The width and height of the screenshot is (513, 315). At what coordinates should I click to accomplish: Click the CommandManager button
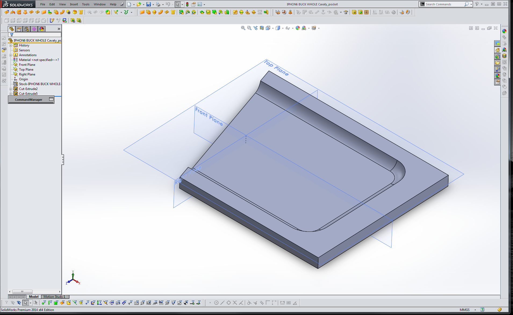31,100
